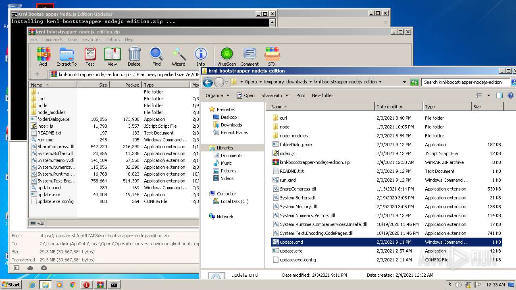Click the Open button in Explorer toolbar

246,95
